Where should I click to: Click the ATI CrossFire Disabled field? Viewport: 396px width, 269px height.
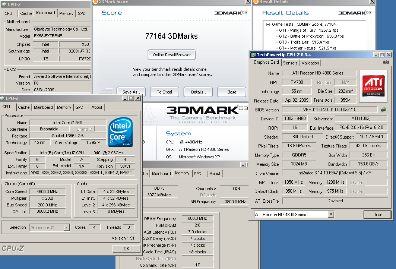[x=335, y=201]
